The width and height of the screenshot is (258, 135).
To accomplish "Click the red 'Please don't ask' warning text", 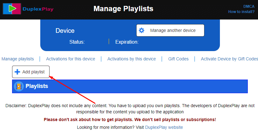I will click(130, 120).
